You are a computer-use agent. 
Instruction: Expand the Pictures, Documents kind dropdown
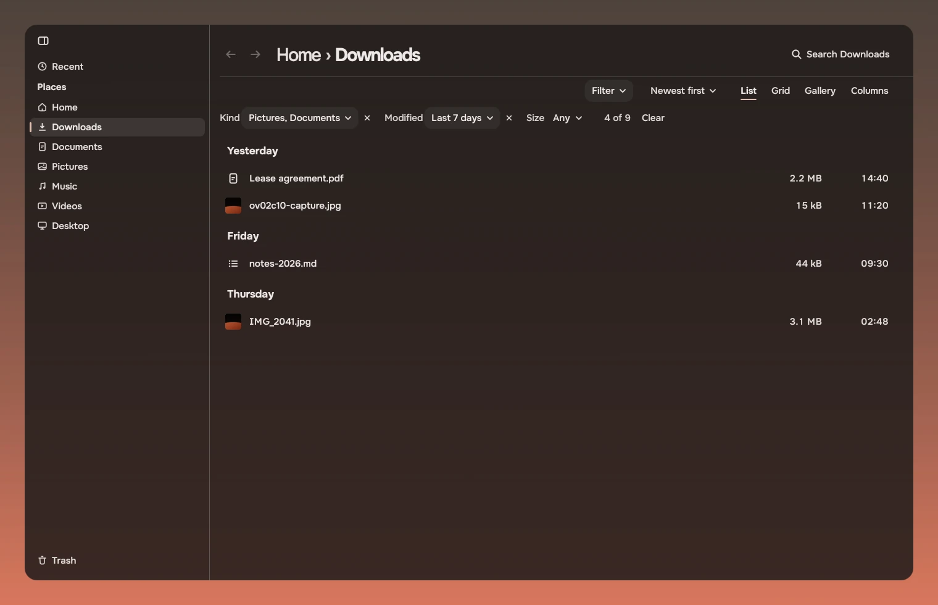pyautogui.click(x=300, y=118)
